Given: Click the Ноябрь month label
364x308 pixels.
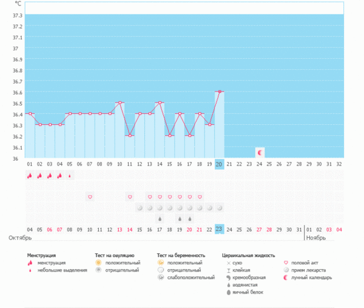Looking at the screenshot, I should tap(317, 238).
